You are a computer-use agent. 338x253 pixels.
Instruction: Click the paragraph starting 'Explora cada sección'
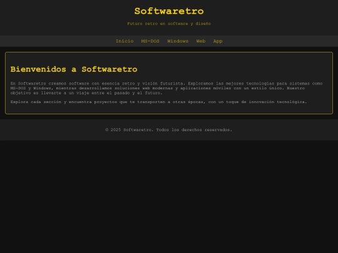[x=158, y=102]
